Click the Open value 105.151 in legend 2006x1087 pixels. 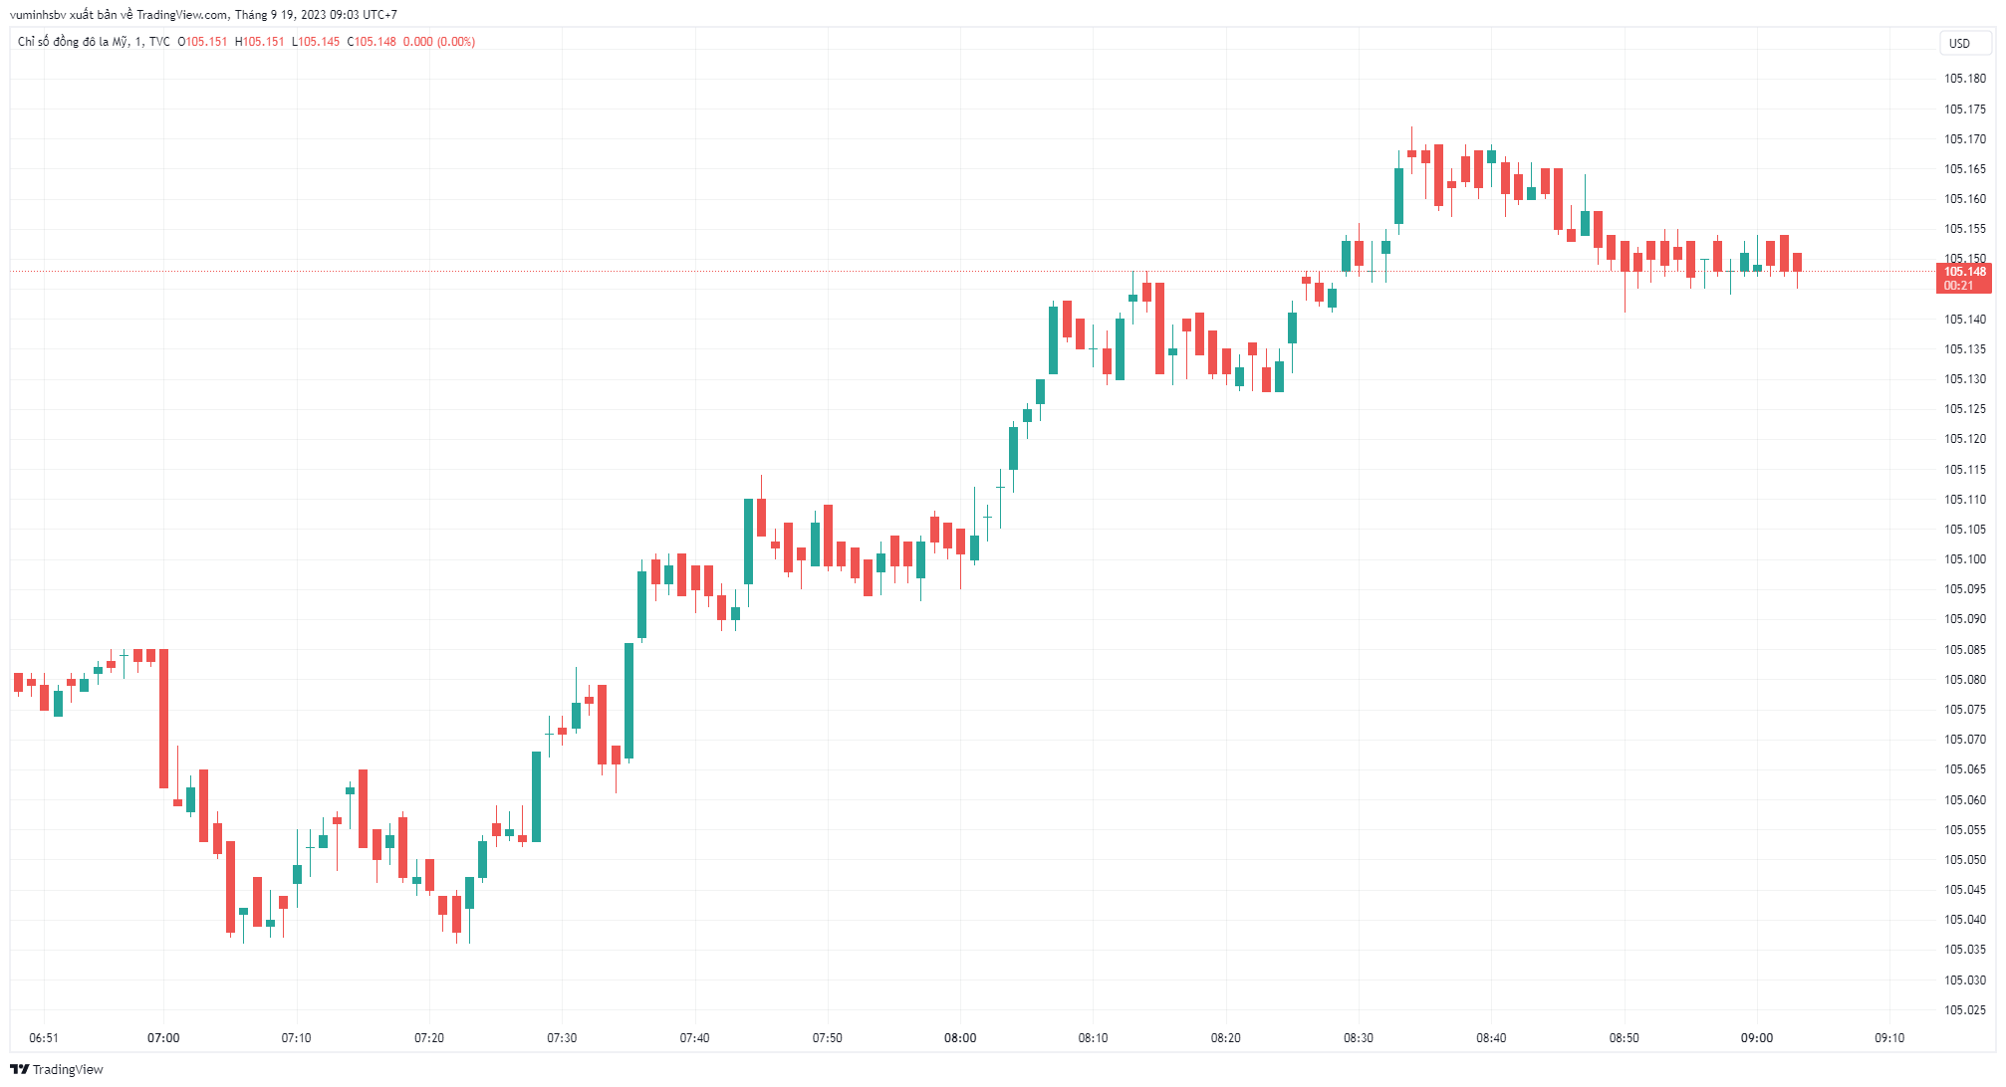click(x=206, y=42)
